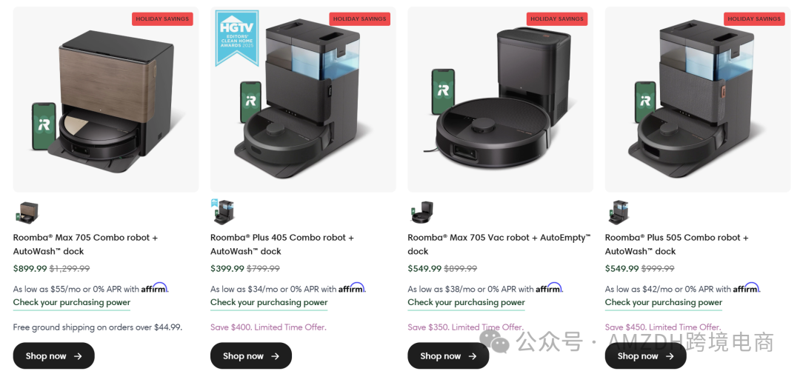Click the Roomba Max 705 Combo thumbnail swatch
This screenshot has width=800, height=374.
pos(26,213)
